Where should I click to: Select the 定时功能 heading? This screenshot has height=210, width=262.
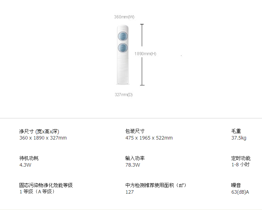point(241,158)
